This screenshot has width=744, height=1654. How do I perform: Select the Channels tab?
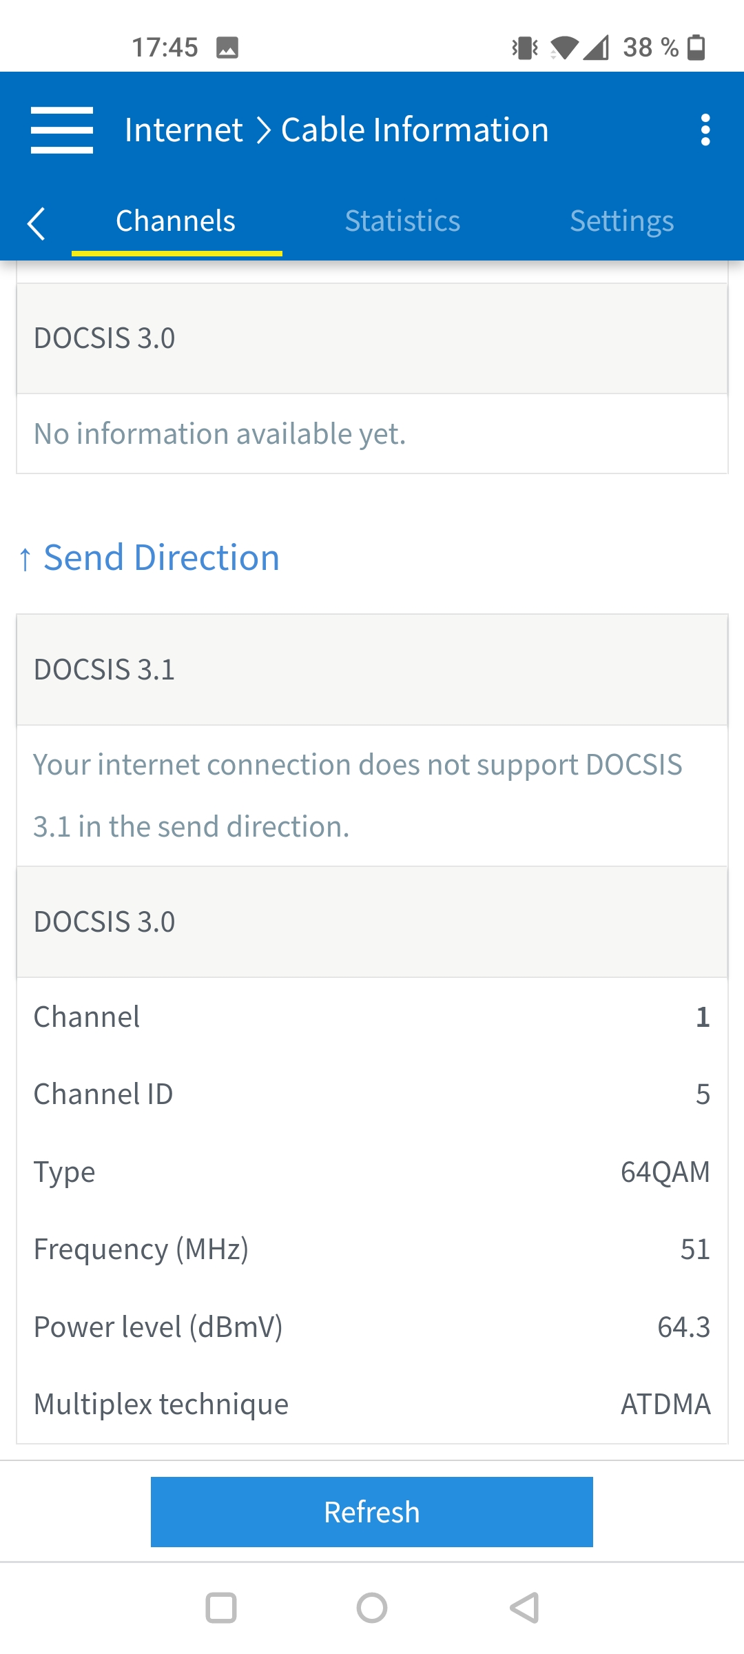click(x=176, y=221)
